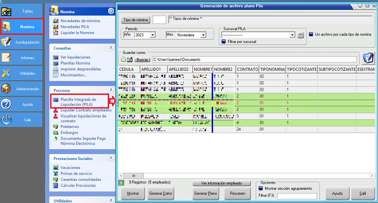Viewport: 378px width, 203px height.
Task: Open the Tablas module in sidebar
Action: tap(7, 10)
